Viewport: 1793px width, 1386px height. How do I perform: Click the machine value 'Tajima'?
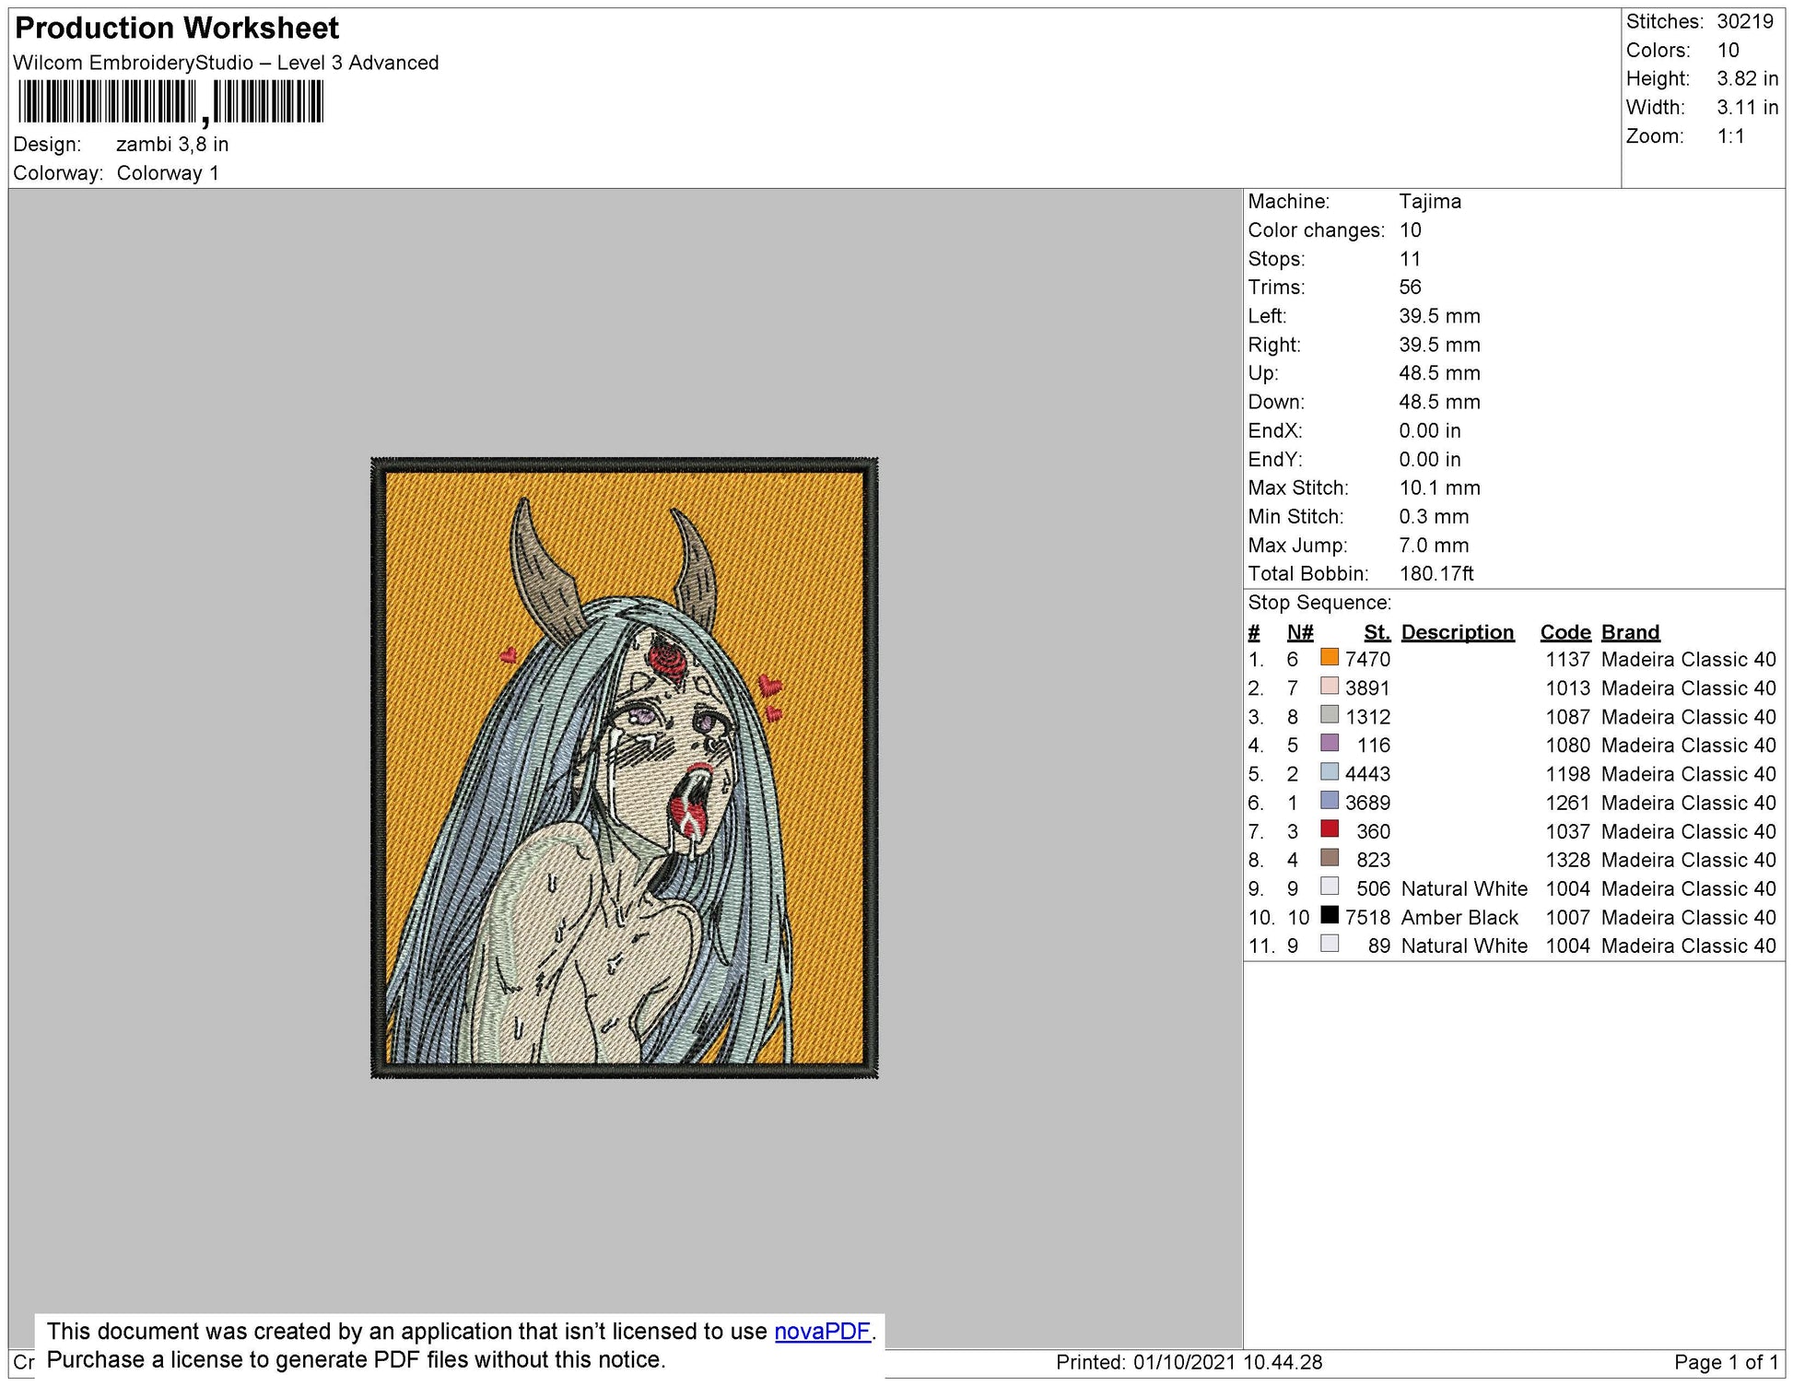pos(1429,202)
